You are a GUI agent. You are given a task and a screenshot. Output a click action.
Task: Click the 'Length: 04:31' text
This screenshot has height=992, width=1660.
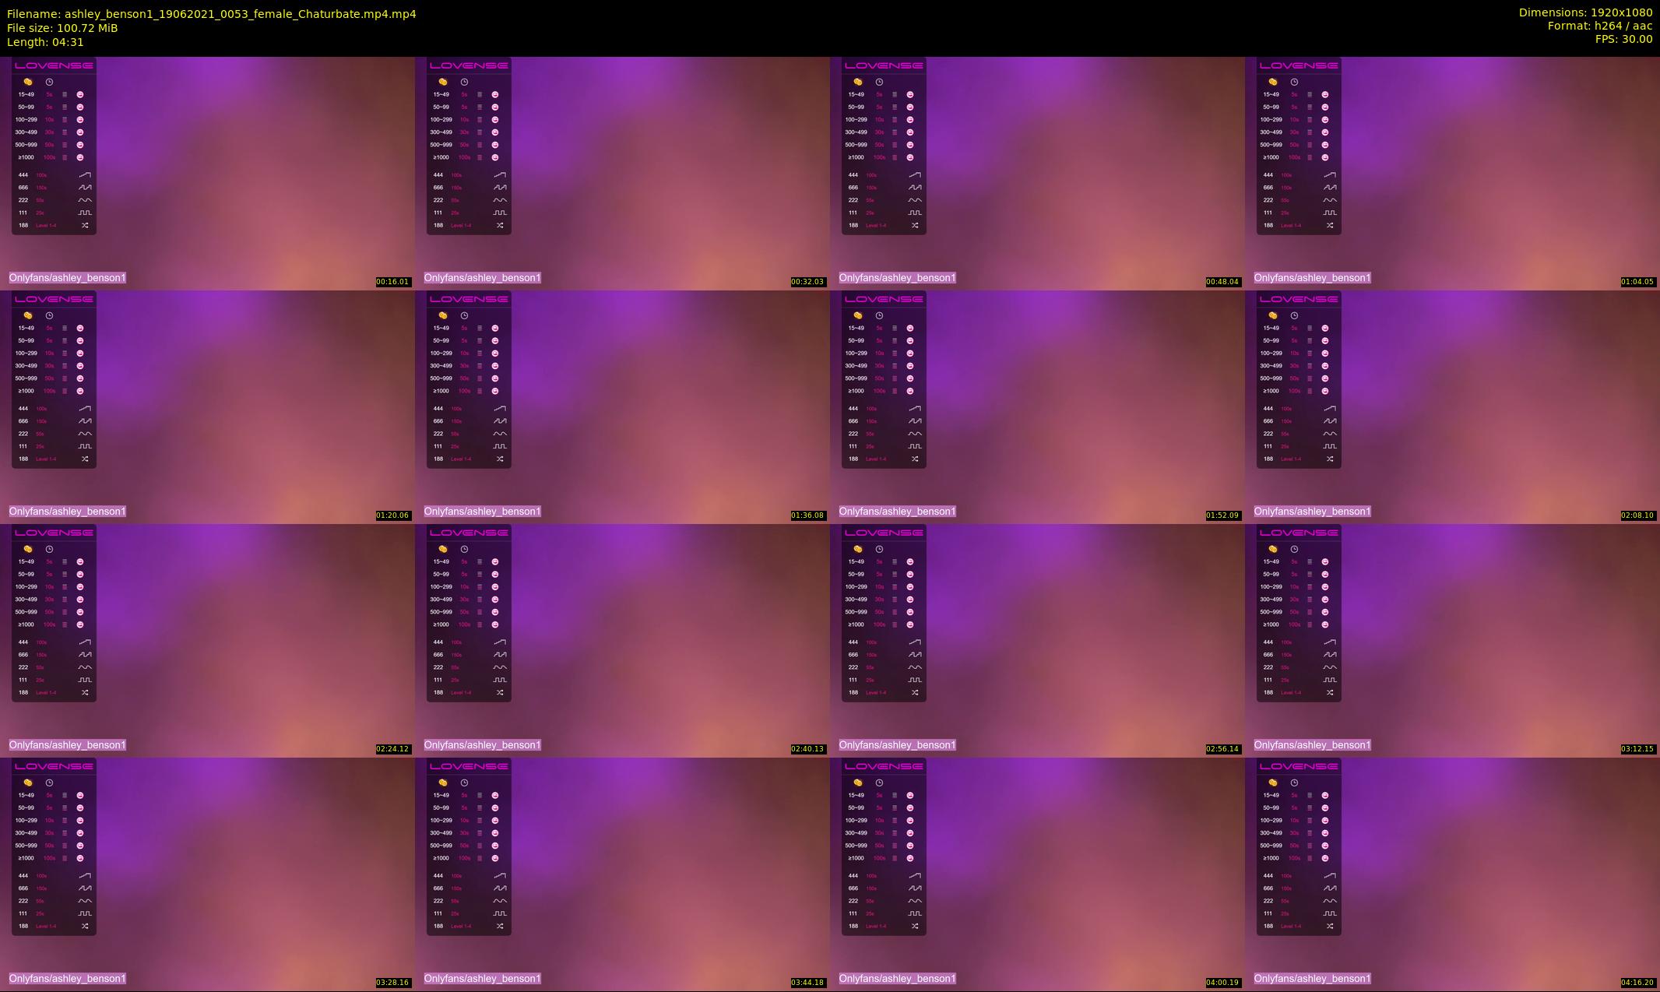click(x=45, y=42)
